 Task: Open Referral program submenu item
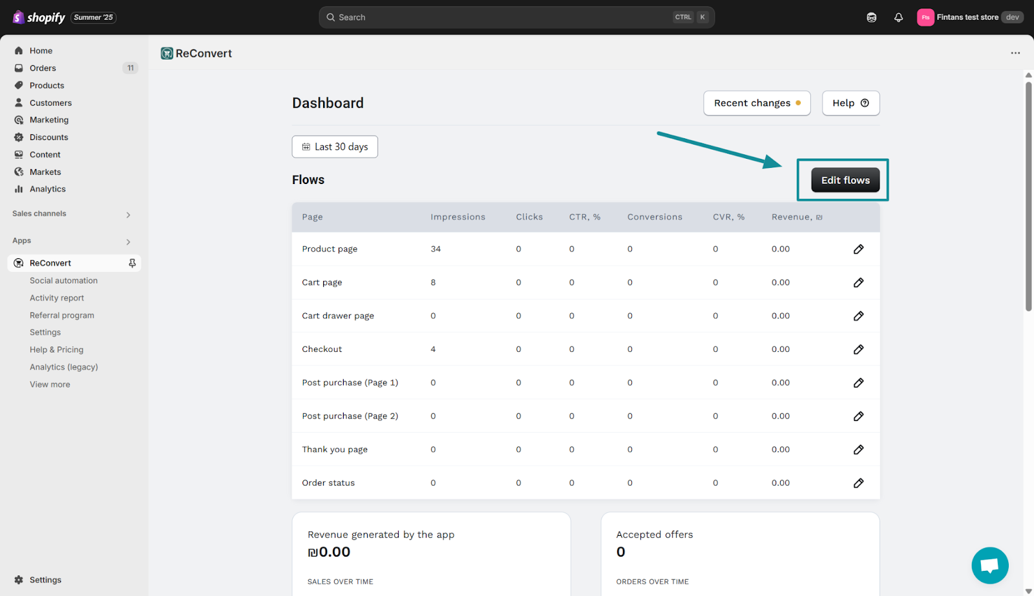point(62,315)
